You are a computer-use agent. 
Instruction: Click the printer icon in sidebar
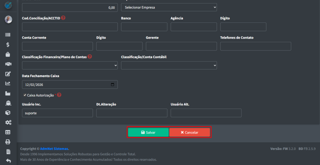[8, 142]
